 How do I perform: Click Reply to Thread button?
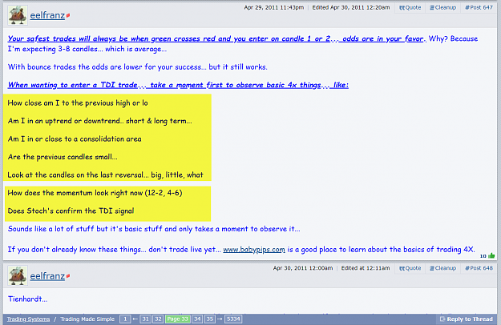(467, 319)
